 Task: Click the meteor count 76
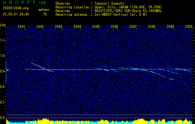[45, 14]
